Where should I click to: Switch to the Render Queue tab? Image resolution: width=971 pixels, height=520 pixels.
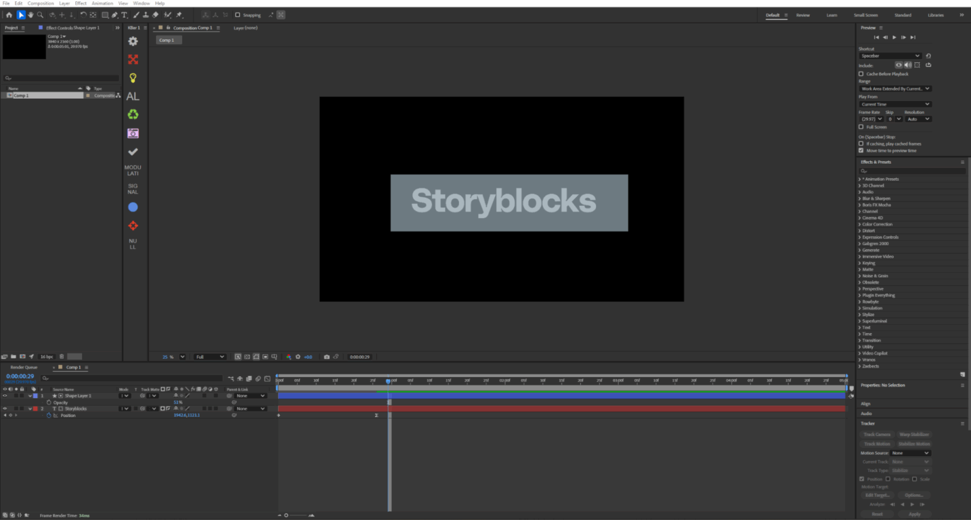(x=24, y=367)
